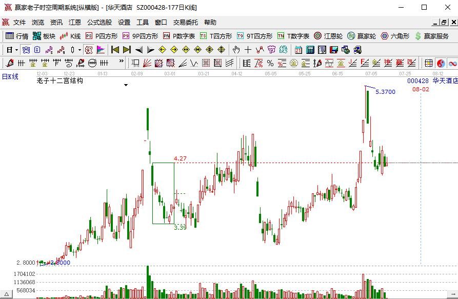Click the 5.3700 high price label
458x299 pixels.
(385, 92)
